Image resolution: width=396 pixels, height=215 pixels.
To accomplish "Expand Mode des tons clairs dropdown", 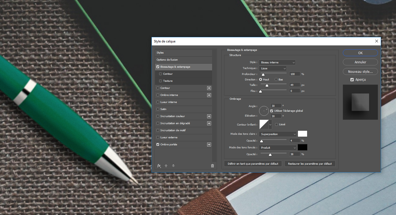I will pyautogui.click(x=278, y=134).
